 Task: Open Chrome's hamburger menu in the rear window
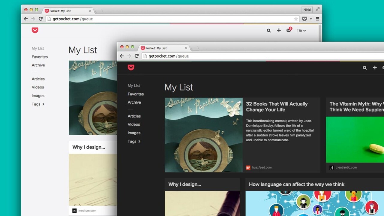coord(317,19)
